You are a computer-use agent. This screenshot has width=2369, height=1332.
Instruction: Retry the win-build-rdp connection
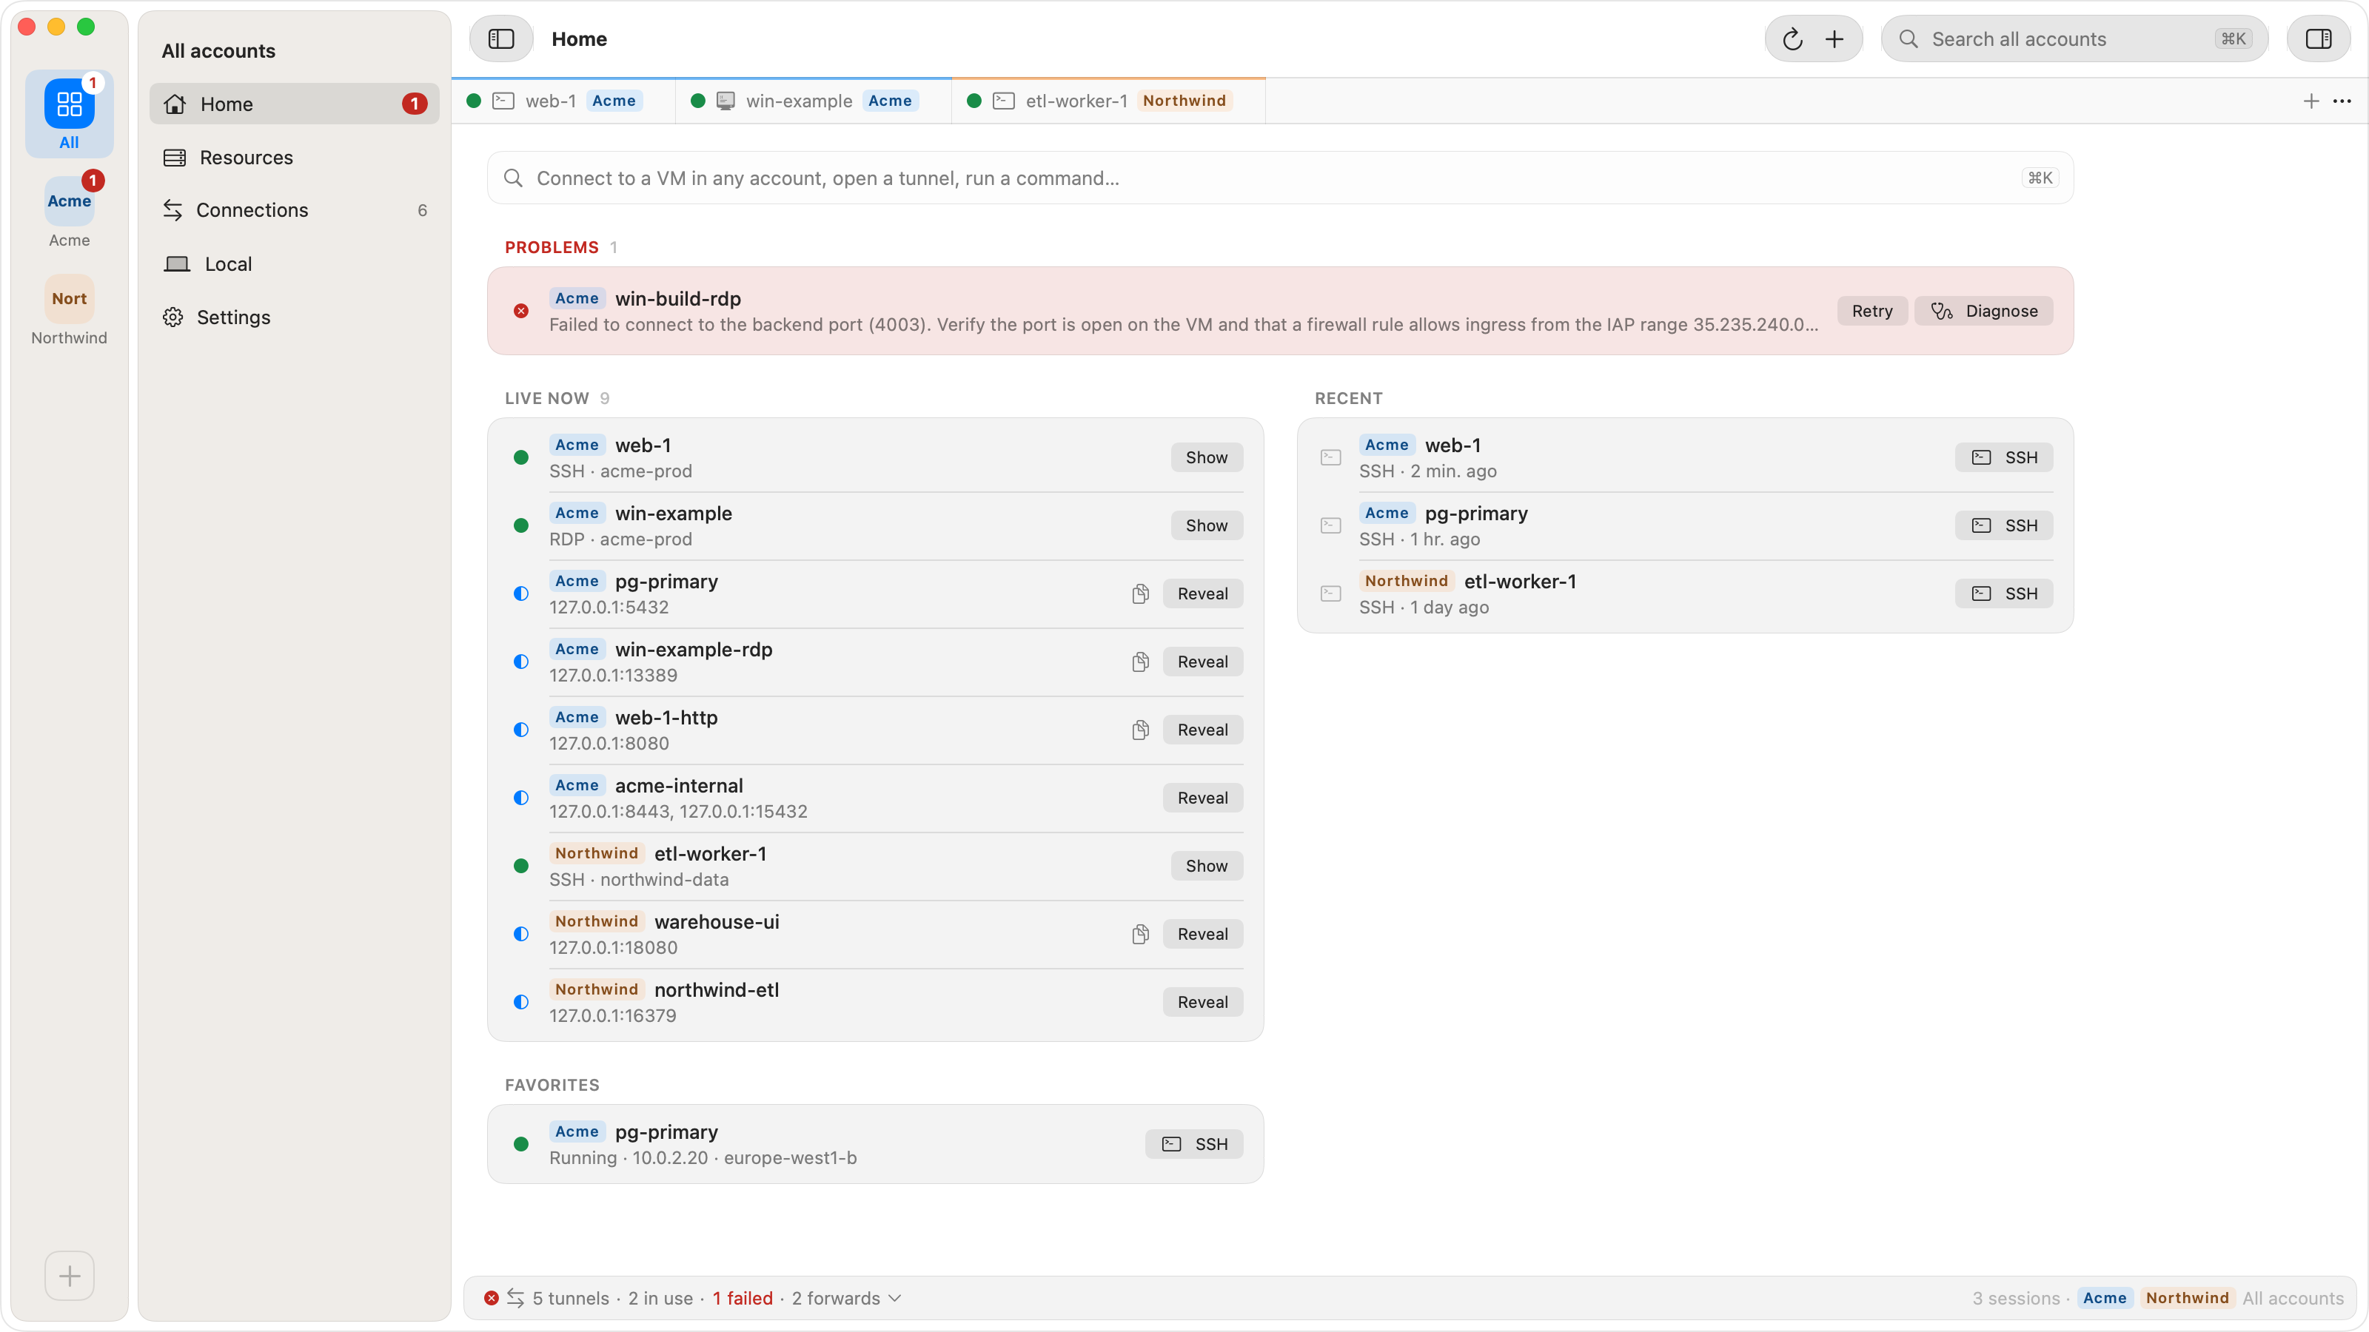point(1872,311)
